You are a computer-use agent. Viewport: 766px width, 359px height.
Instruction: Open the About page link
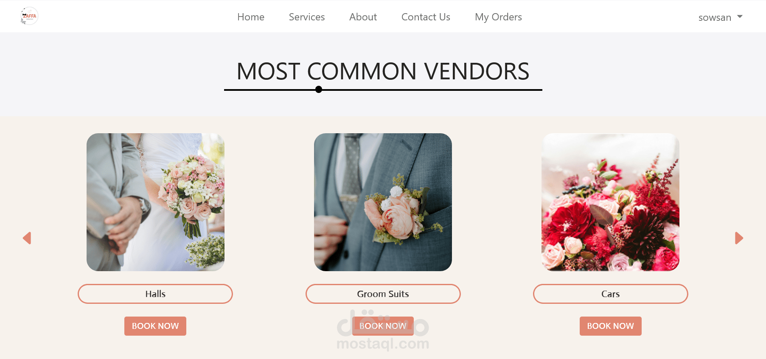tap(363, 17)
